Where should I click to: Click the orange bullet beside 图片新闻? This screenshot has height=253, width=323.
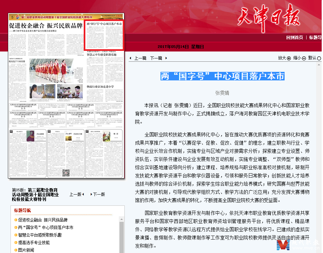point(16,250)
